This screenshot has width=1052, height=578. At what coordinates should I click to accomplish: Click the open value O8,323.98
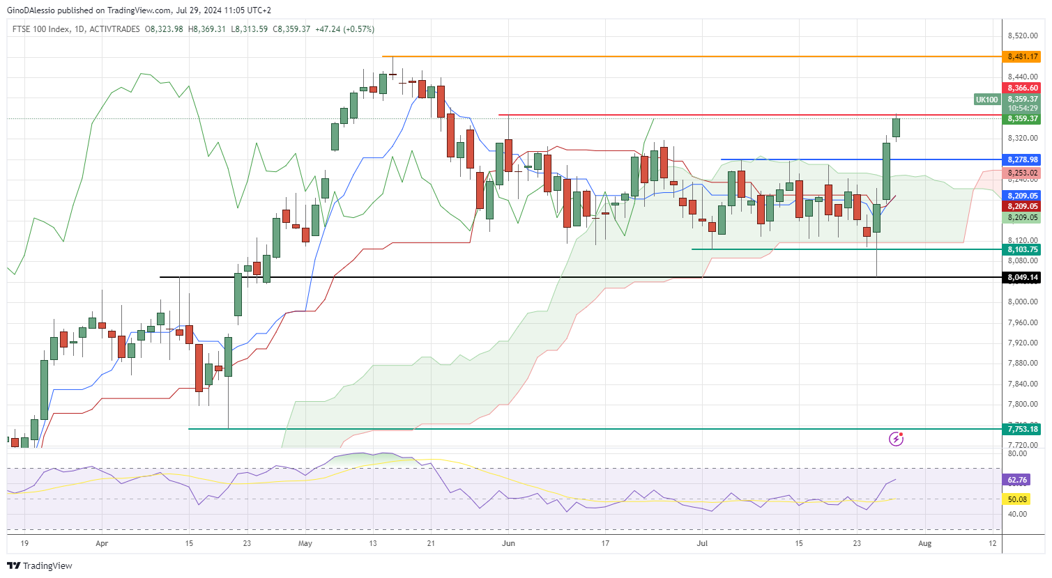(x=164, y=29)
